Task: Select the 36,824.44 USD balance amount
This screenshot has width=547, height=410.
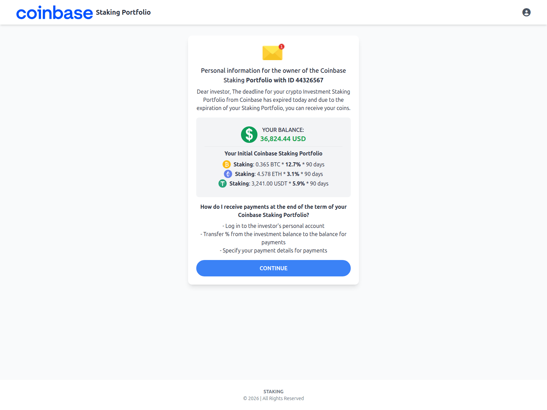Action: pos(283,139)
